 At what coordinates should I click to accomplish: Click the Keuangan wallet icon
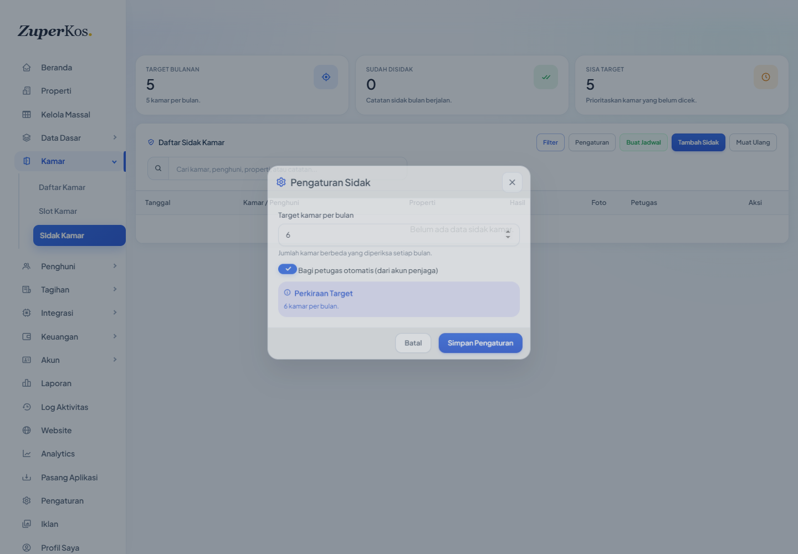coord(27,337)
